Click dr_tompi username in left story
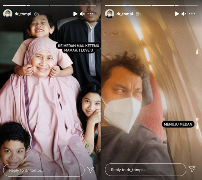Viewport: 202px width, 180px height. pos(23,14)
